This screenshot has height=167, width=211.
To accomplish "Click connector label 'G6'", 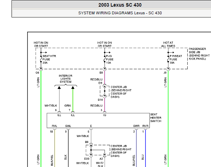I will 37,73.
